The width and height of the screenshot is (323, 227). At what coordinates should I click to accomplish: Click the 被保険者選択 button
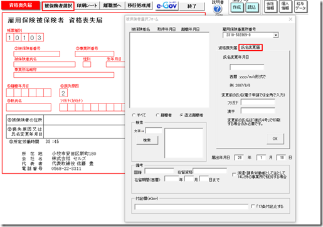pos(58,6)
